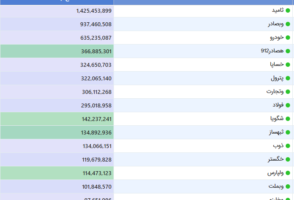The width and height of the screenshot is (294, 200).
Task: Open the خساپا symbol name
Action: click(x=277, y=65)
